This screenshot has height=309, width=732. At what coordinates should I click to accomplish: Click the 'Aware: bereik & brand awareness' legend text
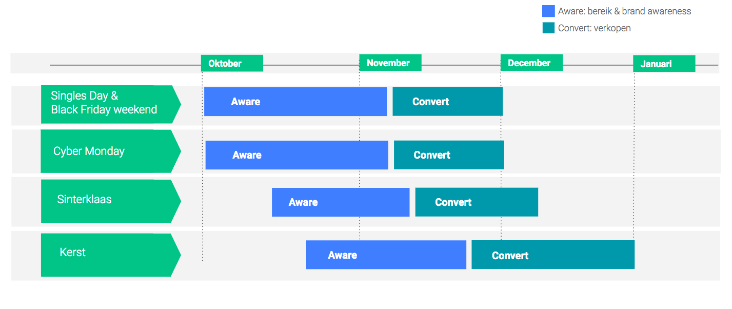(x=624, y=11)
